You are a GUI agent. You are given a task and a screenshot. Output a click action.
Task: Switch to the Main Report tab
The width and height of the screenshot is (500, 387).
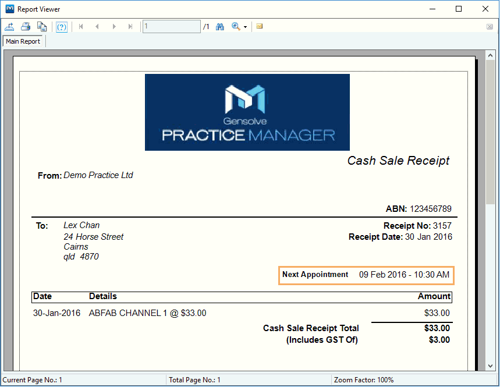pos(23,41)
